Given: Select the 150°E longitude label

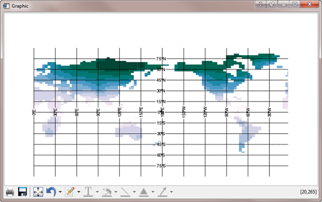Looking at the screenshot, I should (x=141, y=112).
